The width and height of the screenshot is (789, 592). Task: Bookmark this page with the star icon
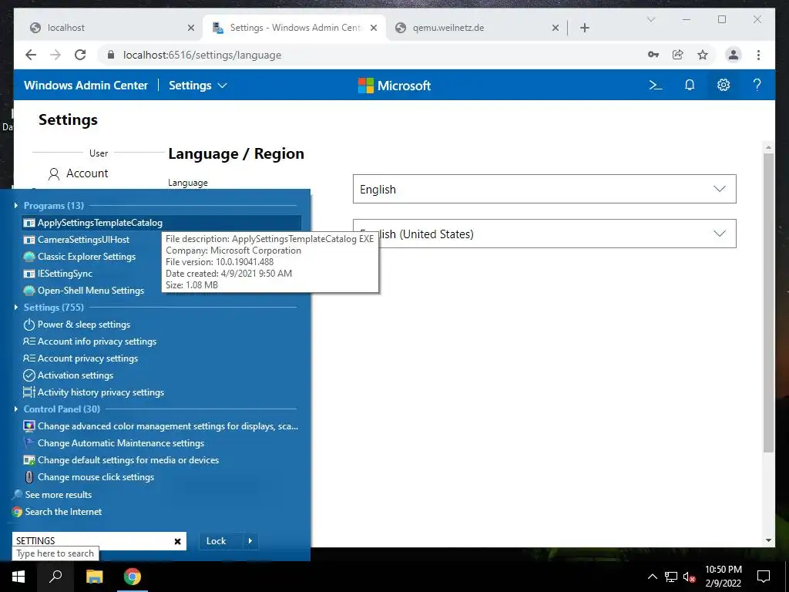pyautogui.click(x=703, y=55)
